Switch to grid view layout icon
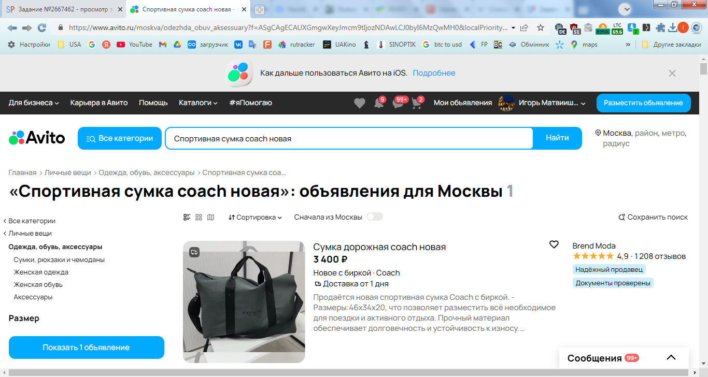The width and height of the screenshot is (708, 377). point(199,218)
